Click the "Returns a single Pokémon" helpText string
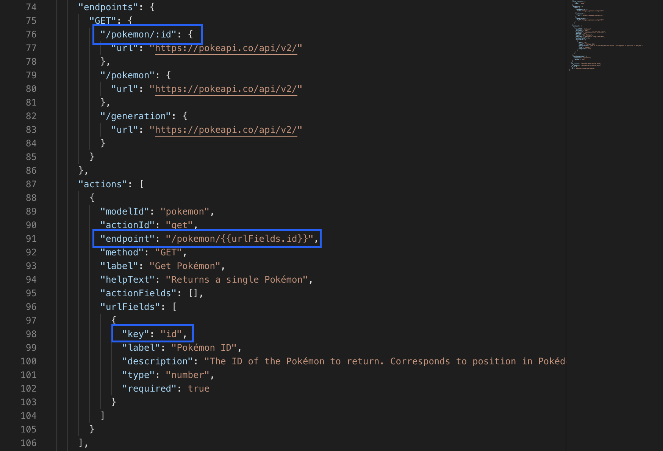This screenshot has width=663, height=451. [237, 280]
